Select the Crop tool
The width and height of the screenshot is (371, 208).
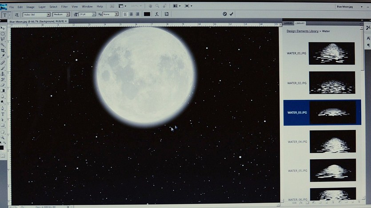(x=3, y=50)
